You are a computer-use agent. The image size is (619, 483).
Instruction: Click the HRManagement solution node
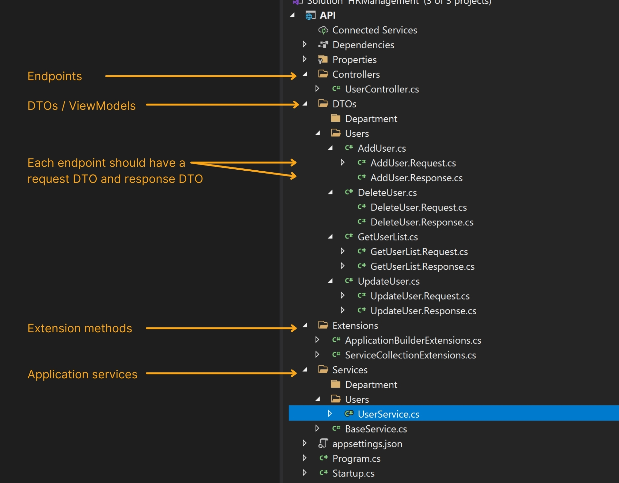pyautogui.click(x=387, y=3)
